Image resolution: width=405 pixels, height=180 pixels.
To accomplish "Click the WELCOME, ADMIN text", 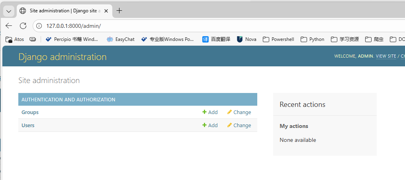I will pyautogui.click(x=354, y=56).
